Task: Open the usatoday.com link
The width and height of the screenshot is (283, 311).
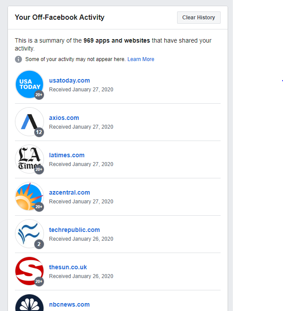Action: (69, 80)
